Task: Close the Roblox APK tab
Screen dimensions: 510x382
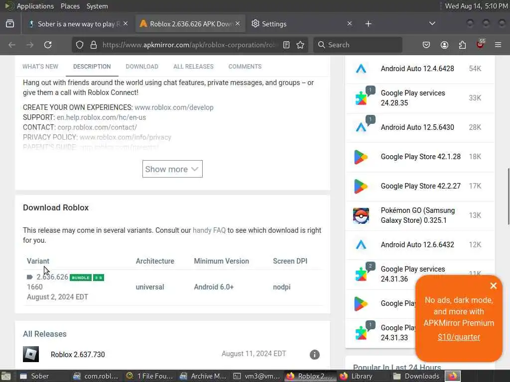Action: 238,24
